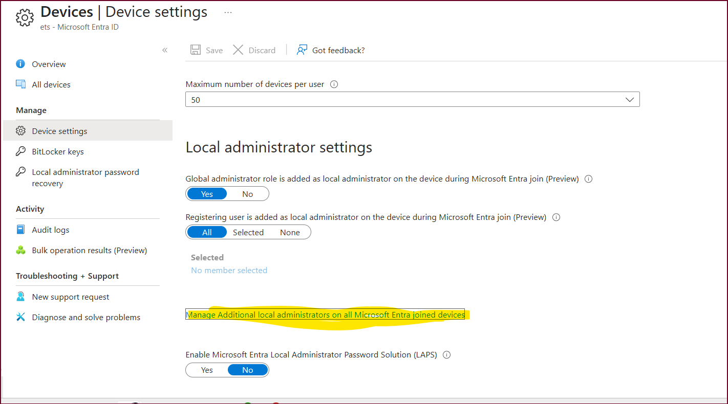
Task: Click No member selected link
Action: (229, 270)
